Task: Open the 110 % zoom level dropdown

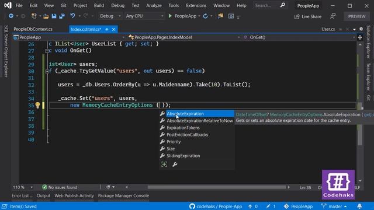Action: (23, 187)
